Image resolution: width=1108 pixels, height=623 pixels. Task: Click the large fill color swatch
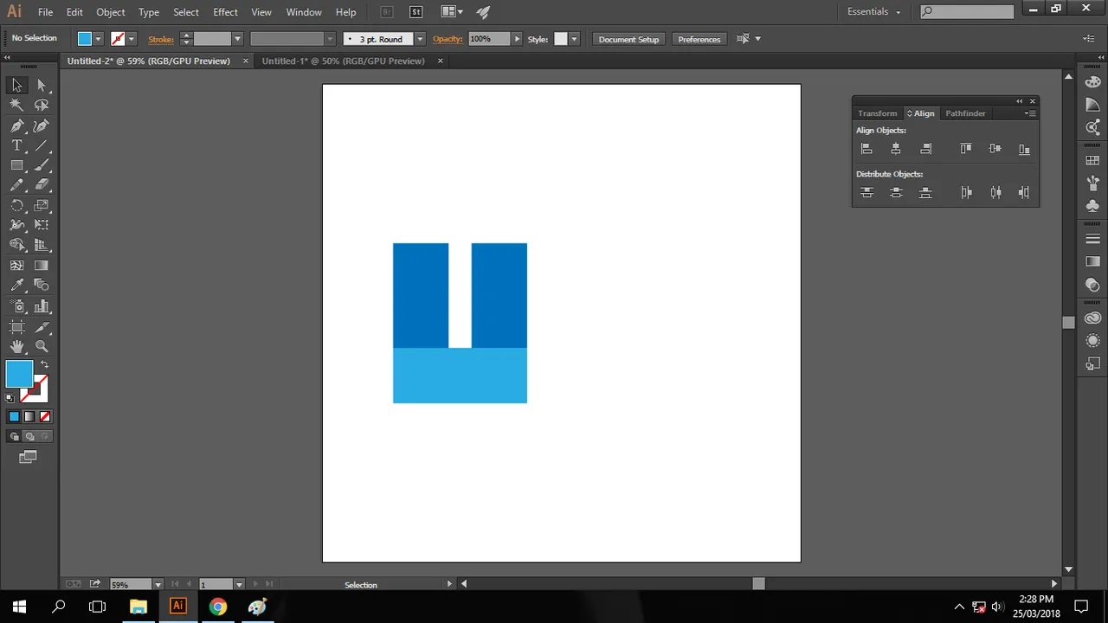tap(19, 374)
